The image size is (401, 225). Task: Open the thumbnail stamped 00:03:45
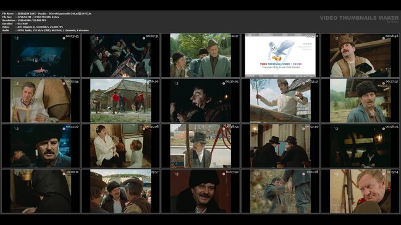pos(41,55)
